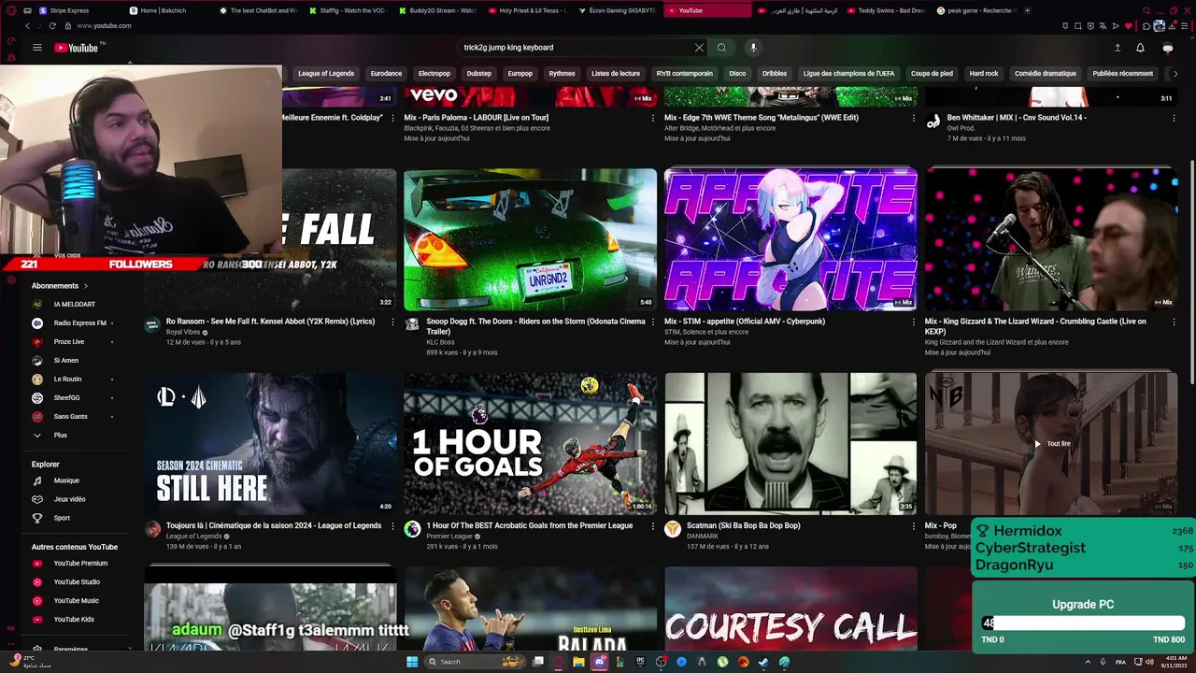The image size is (1196, 673).
Task: Open the YouTube hamburger guide menu
Action: (37, 48)
